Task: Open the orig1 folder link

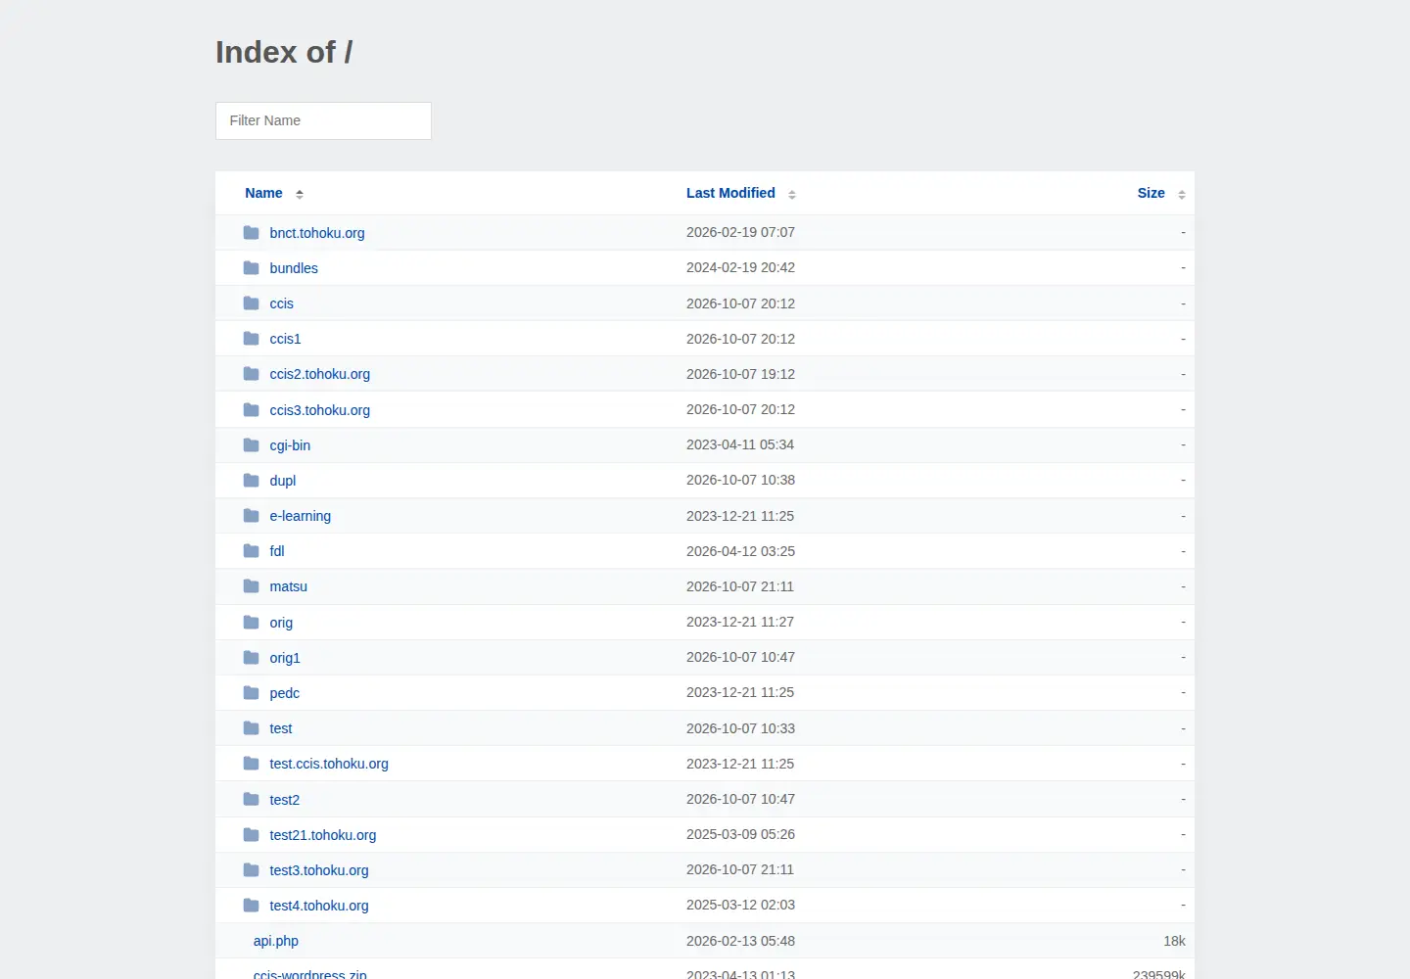Action: point(285,658)
